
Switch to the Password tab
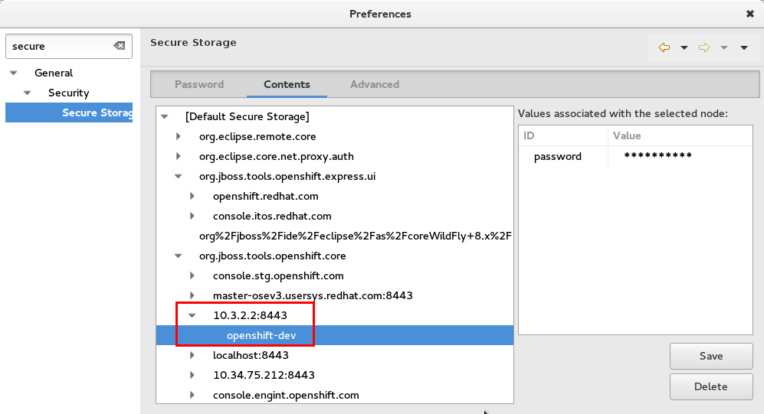pos(199,84)
